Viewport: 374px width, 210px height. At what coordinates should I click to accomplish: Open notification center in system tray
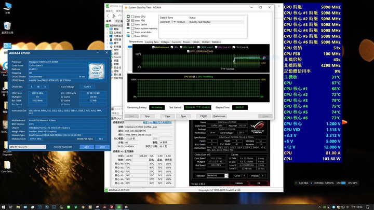tap(368, 207)
